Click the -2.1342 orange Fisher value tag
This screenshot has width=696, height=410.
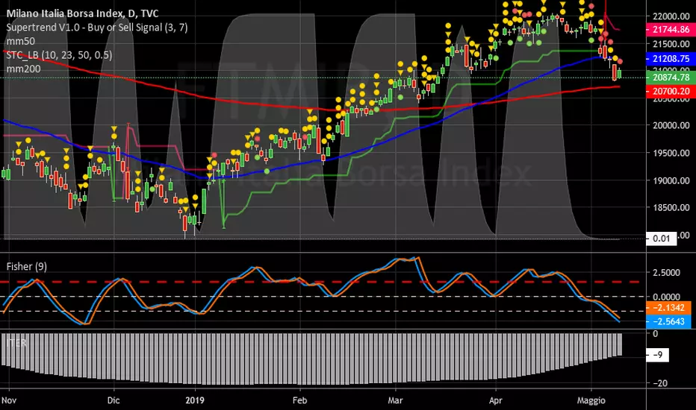tap(669, 308)
